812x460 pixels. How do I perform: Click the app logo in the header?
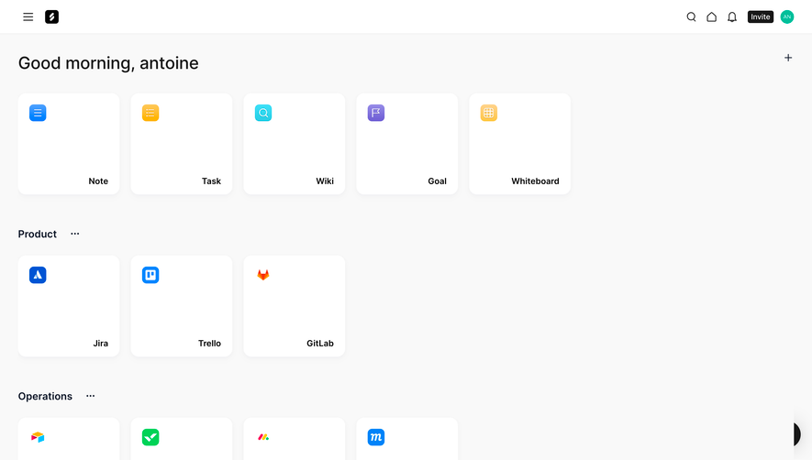pyautogui.click(x=51, y=17)
